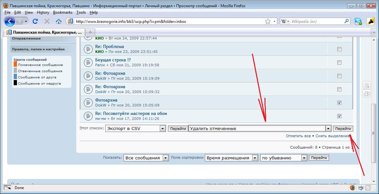379x194 pixels.
Task: Expand the Экспорт в CSV dropdown
Action: tap(162, 129)
